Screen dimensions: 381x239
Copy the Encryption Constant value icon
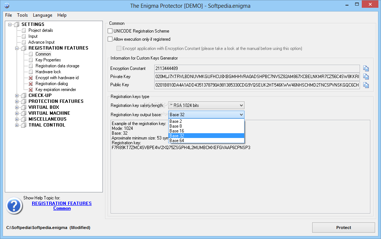366,68
